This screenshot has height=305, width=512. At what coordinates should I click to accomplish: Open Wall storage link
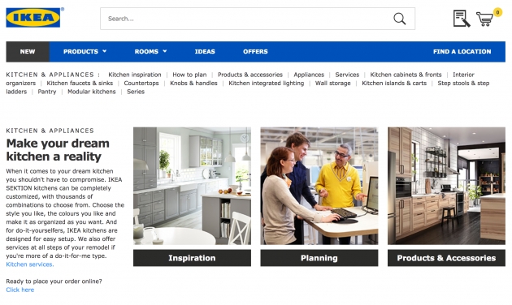tap(332, 83)
